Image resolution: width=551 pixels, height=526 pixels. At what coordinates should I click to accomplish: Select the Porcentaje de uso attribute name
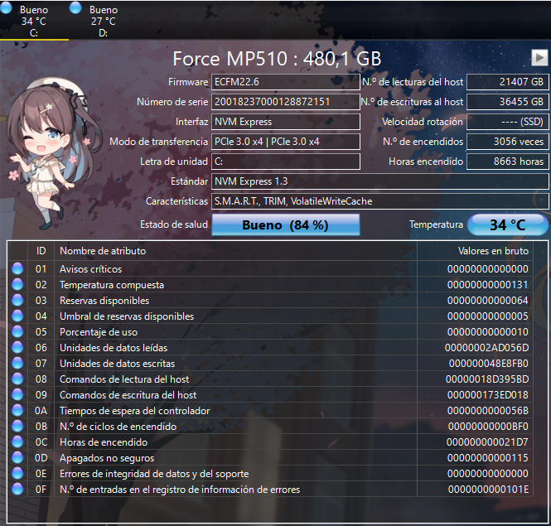coord(99,332)
